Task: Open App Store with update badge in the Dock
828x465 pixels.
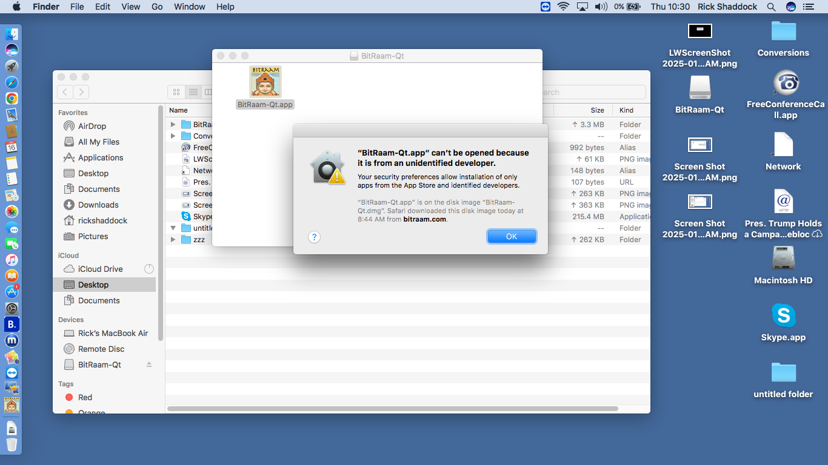Action: click(12, 292)
